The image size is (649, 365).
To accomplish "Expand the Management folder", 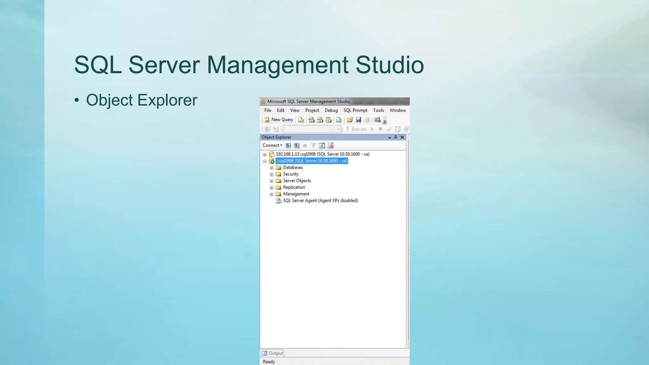I will pyautogui.click(x=272, y=195).
